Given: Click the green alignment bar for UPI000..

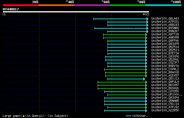Looking at the screenshot, I should 127,95.
